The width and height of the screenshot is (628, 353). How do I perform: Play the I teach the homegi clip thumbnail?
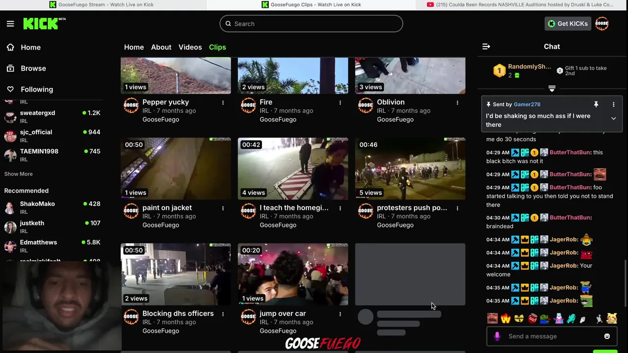293,169
